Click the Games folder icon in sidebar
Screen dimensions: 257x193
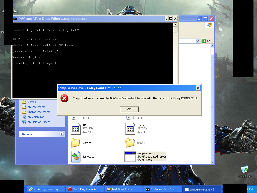pos(24,102)
